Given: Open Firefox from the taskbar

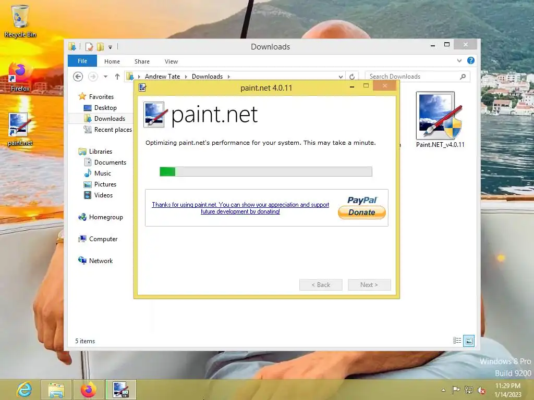Looking at the screenshot, I should (x=88, y=390).
